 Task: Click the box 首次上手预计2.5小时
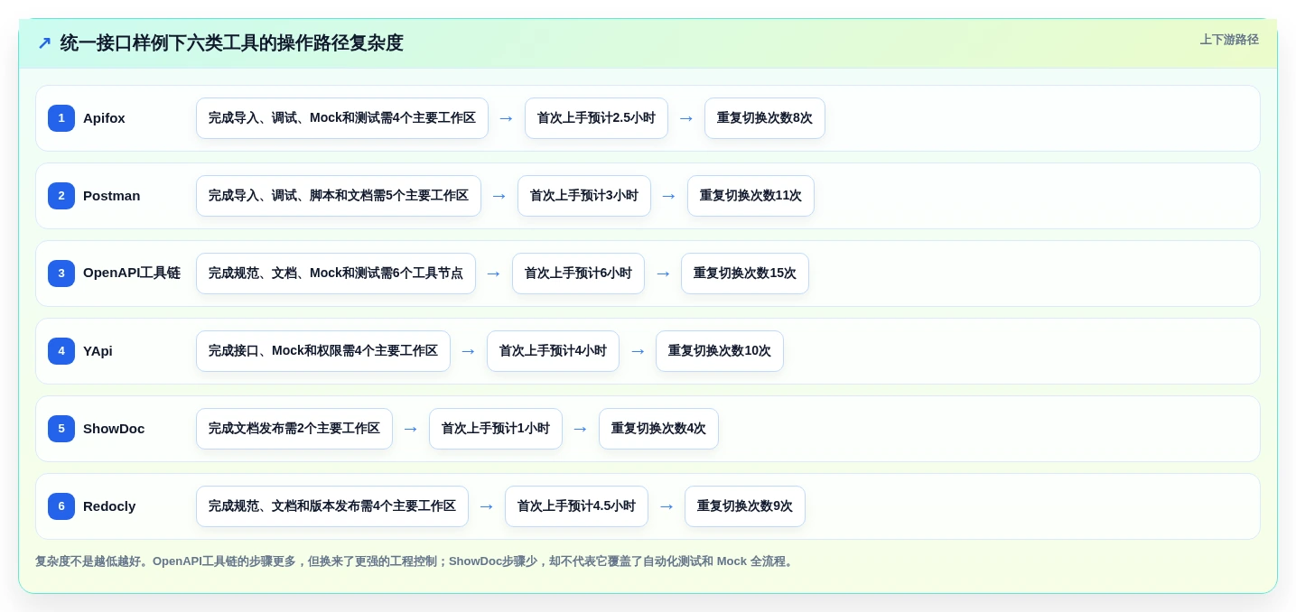point(596,118)
